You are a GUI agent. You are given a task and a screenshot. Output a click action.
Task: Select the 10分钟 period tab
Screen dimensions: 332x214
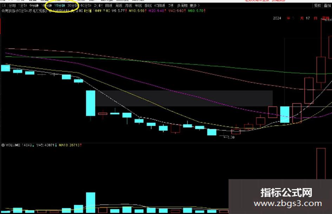point(46,6)
